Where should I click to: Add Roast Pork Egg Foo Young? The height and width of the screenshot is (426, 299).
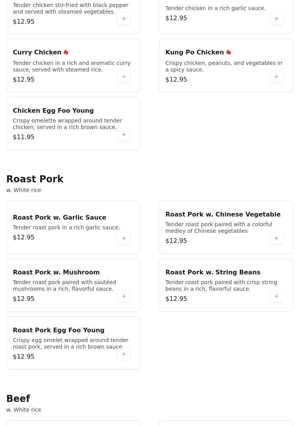[x=124, y=354]
